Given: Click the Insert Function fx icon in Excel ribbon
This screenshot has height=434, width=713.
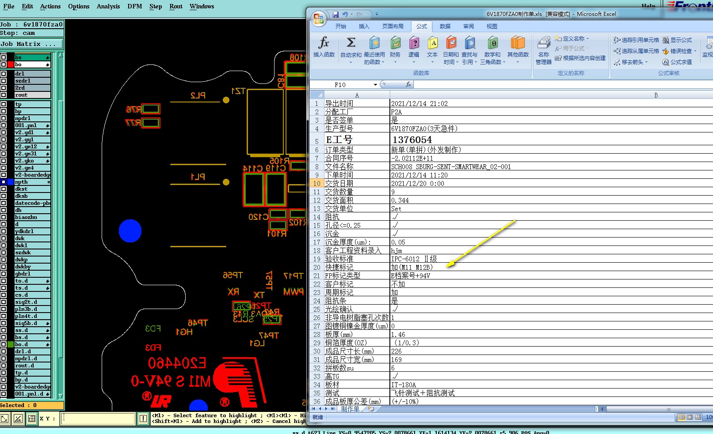Looking at the screenshot, I should [x=324, y=43].
